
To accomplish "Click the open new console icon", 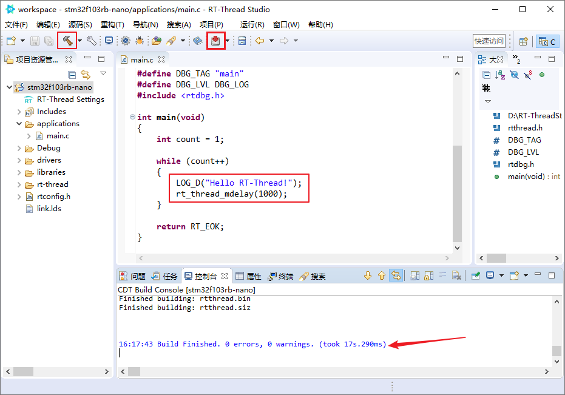I will [x=514, y=276].
